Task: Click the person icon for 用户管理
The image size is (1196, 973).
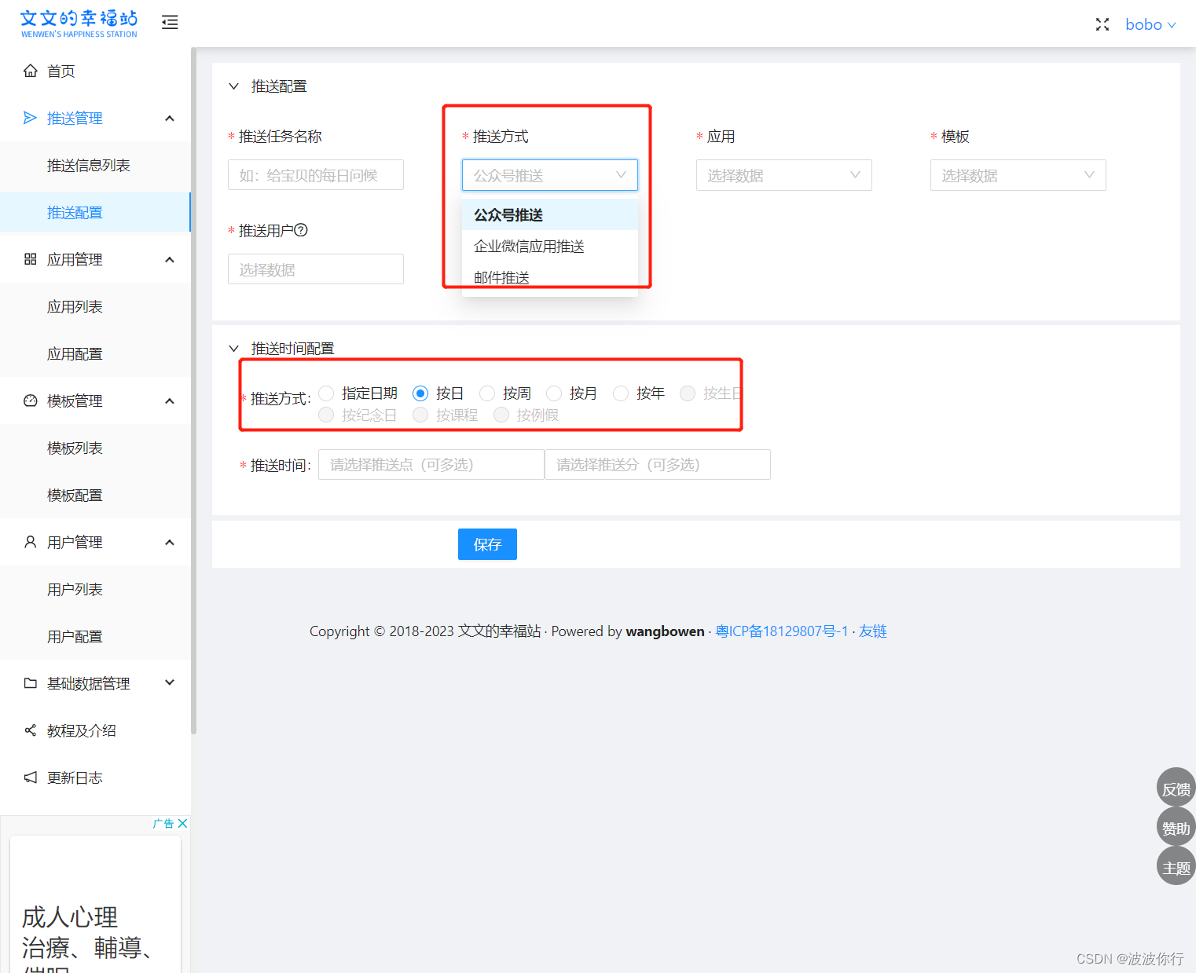Action: pyautogui.click(x=31, y=542)
